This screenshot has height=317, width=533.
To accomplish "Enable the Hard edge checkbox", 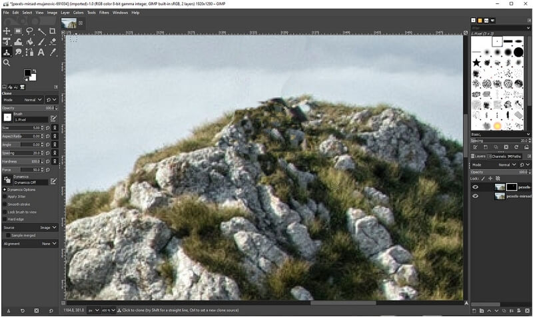I will click(5, 220).
